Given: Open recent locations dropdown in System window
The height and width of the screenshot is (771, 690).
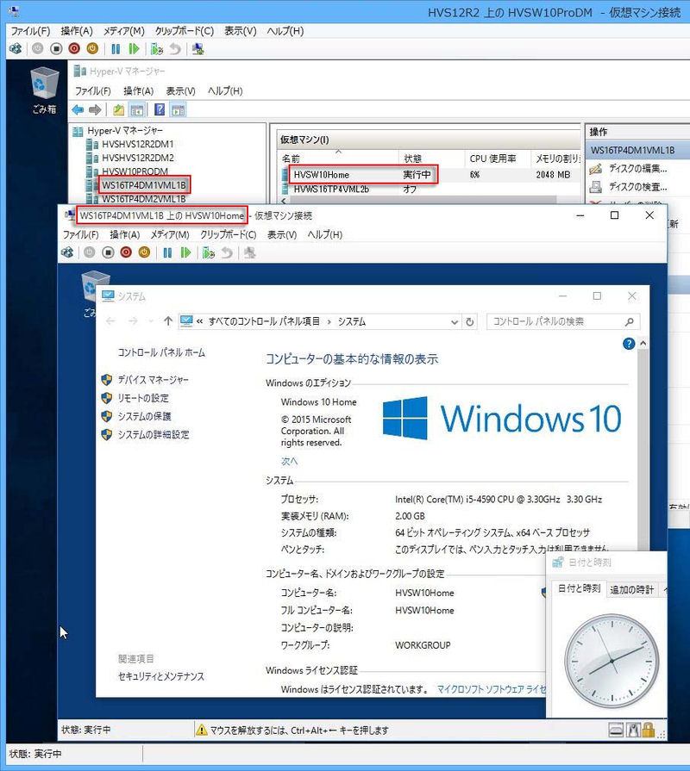Looking at the screenshot, I should (x=151, y=321).
